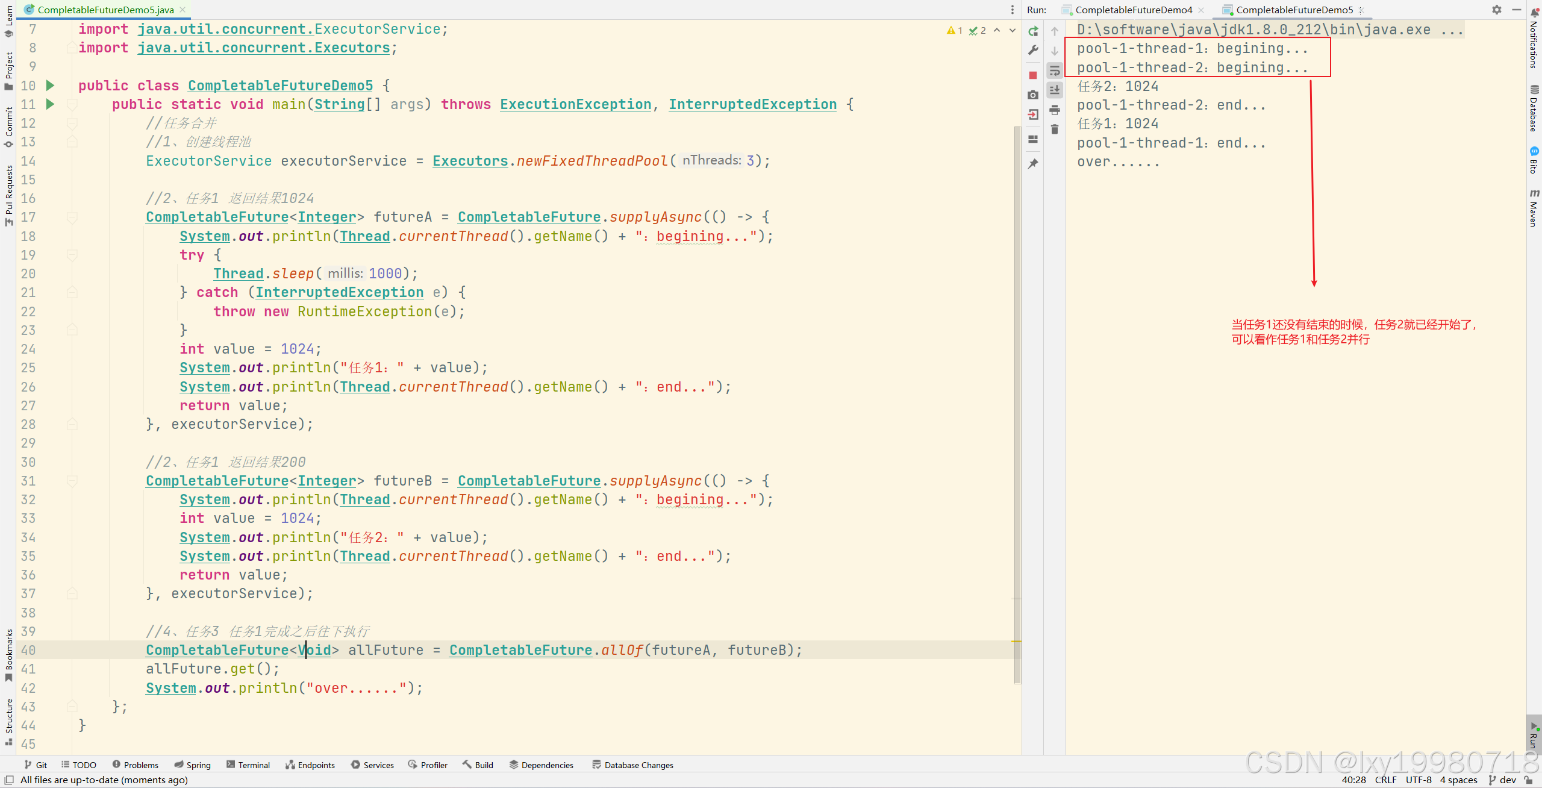Viewport: 1542px width, 788px height.
Task: Stop the running process
Action: [1033, 75]
